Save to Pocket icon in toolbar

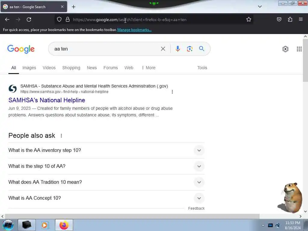pos(279,20)
